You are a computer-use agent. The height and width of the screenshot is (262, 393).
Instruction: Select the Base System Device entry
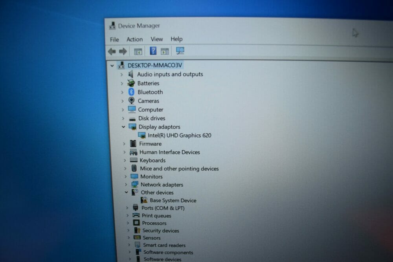point(173,200)
